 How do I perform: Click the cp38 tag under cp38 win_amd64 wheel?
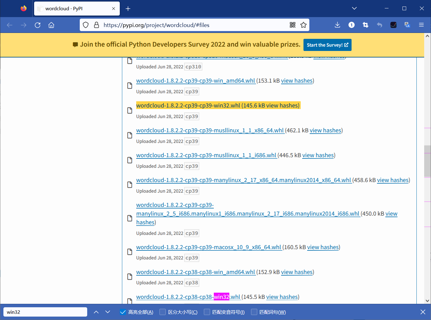pos(192,283)
